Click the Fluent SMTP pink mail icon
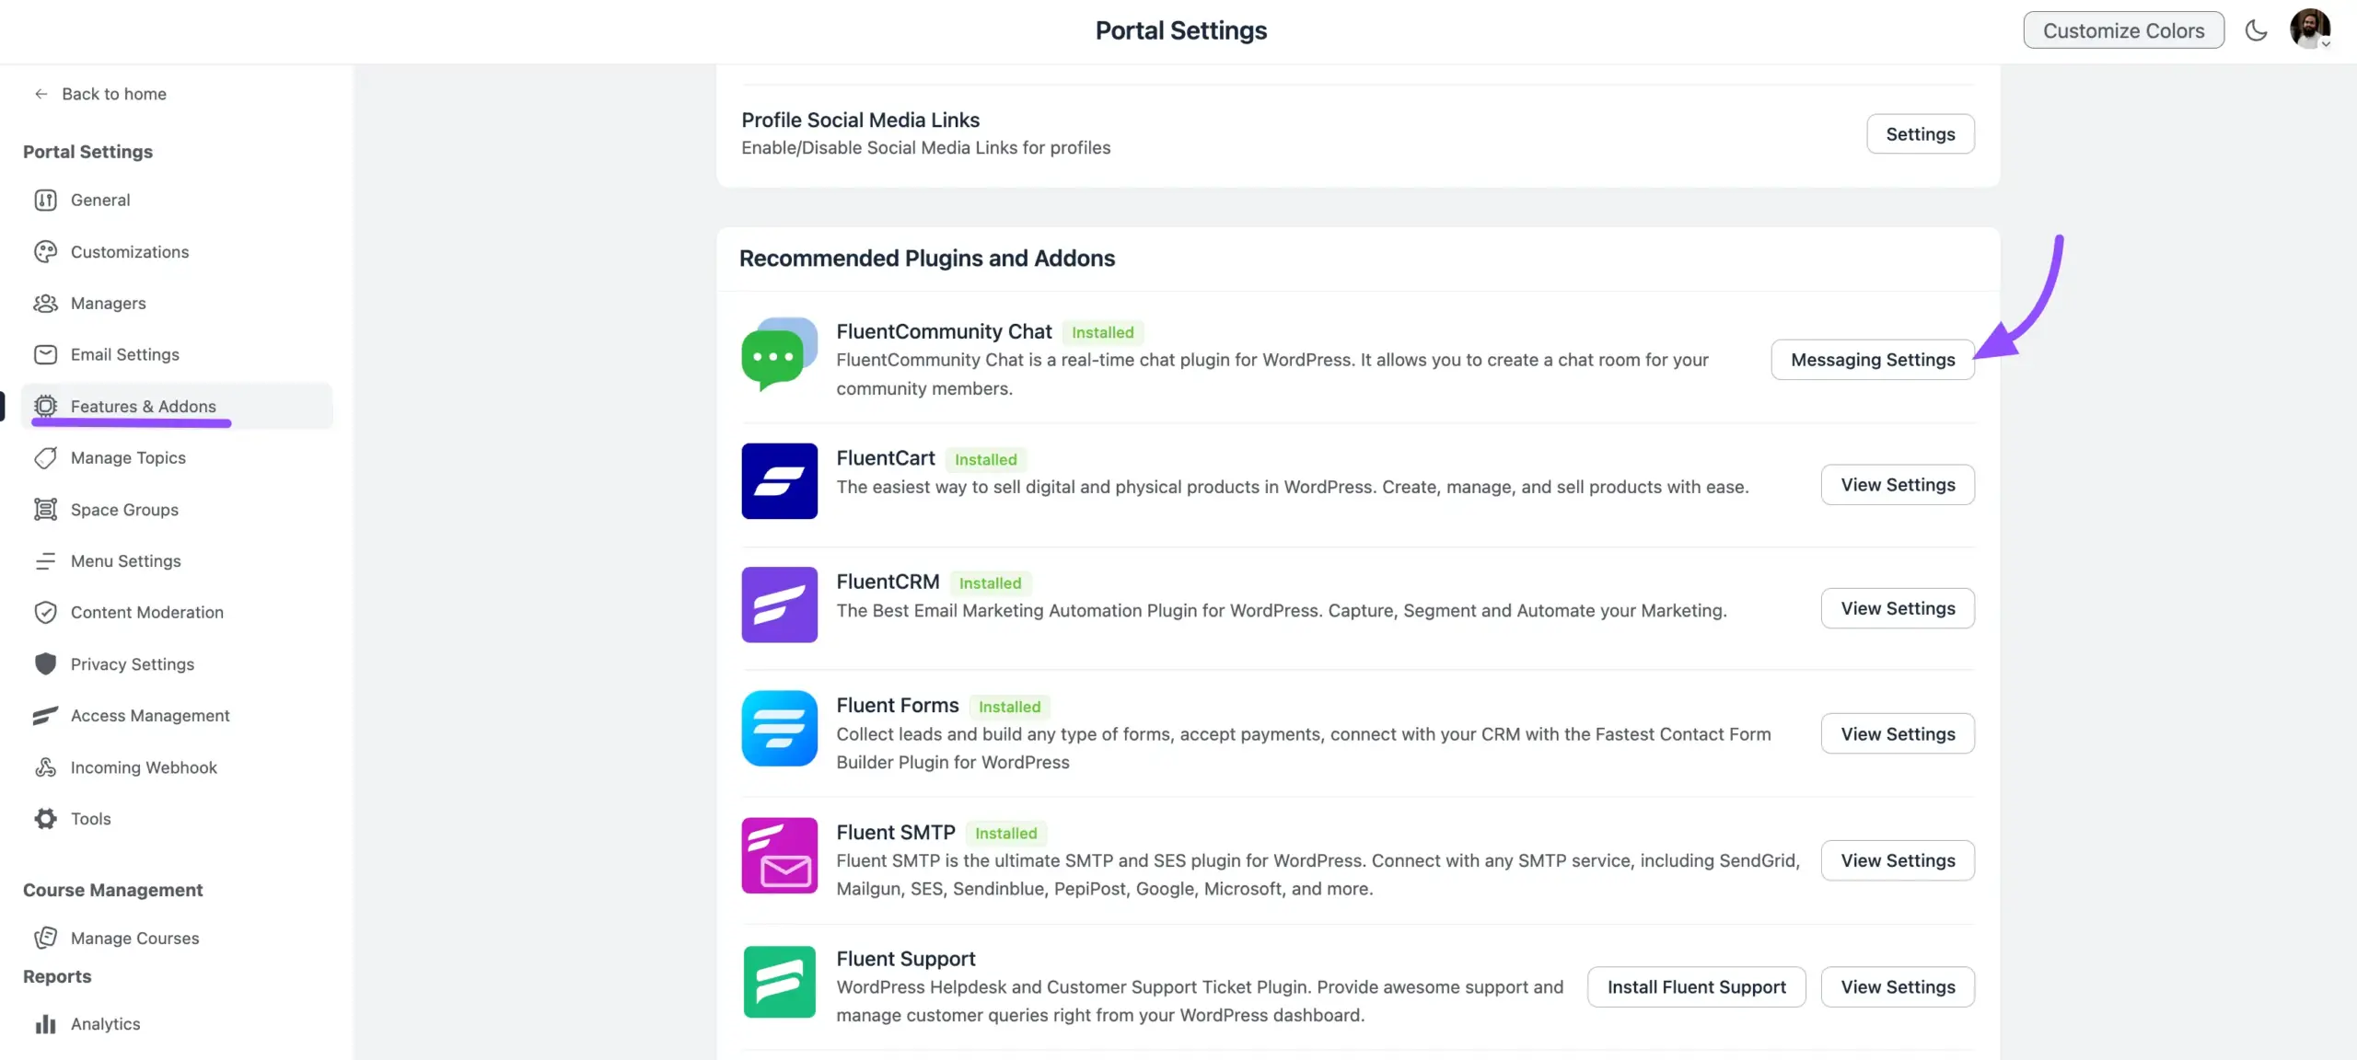Viewport: 2357px width, 1060px height. coord(779,856)
